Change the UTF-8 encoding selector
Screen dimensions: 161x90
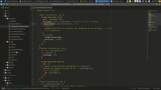pos(134,88)
